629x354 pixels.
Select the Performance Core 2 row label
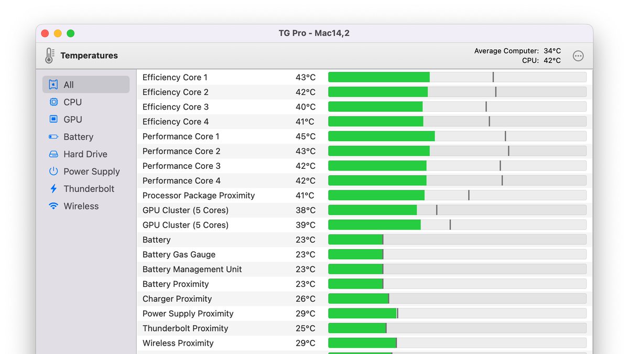coord(181,151)
